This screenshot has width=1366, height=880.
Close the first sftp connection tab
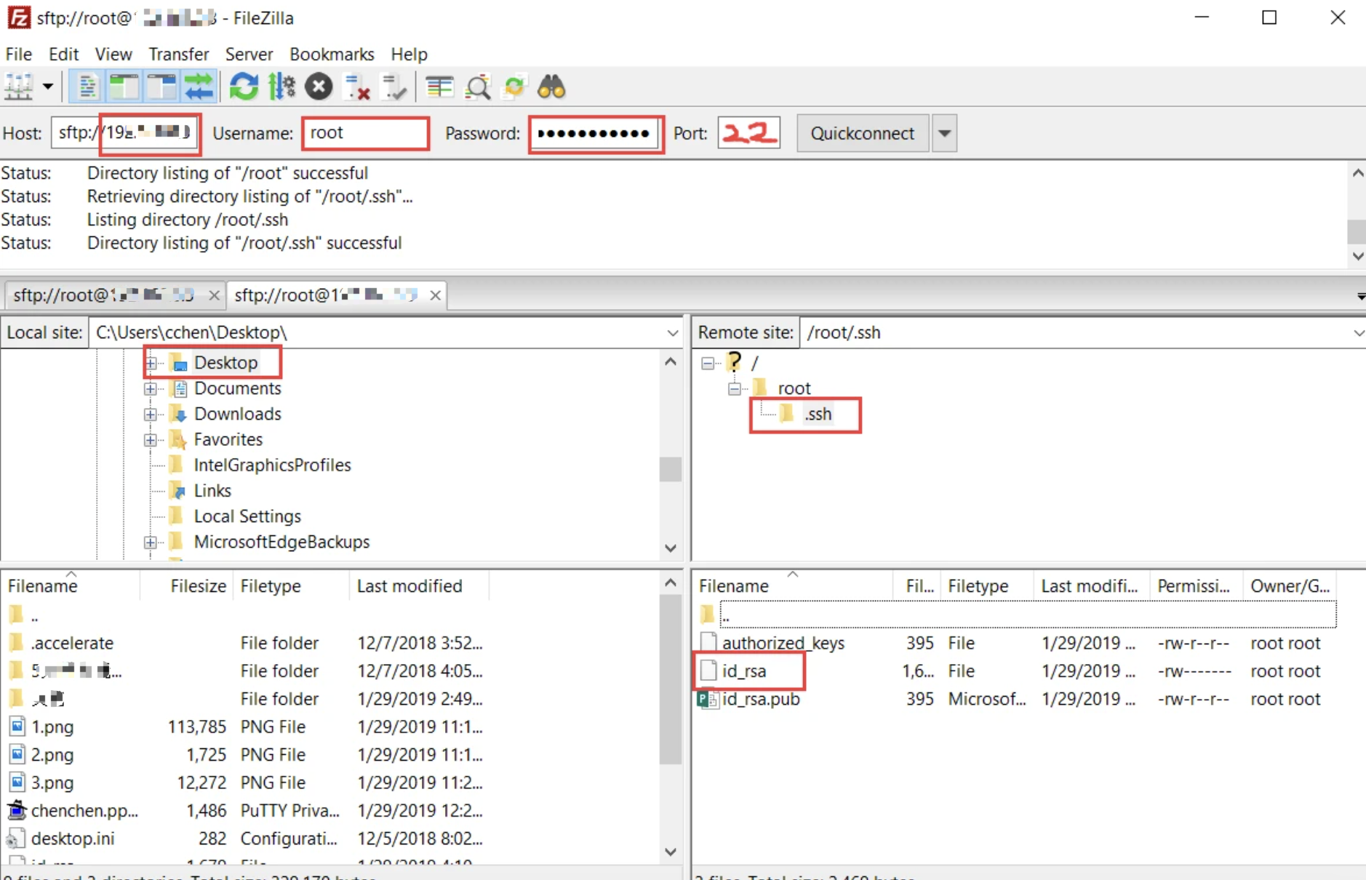[214, 295]
